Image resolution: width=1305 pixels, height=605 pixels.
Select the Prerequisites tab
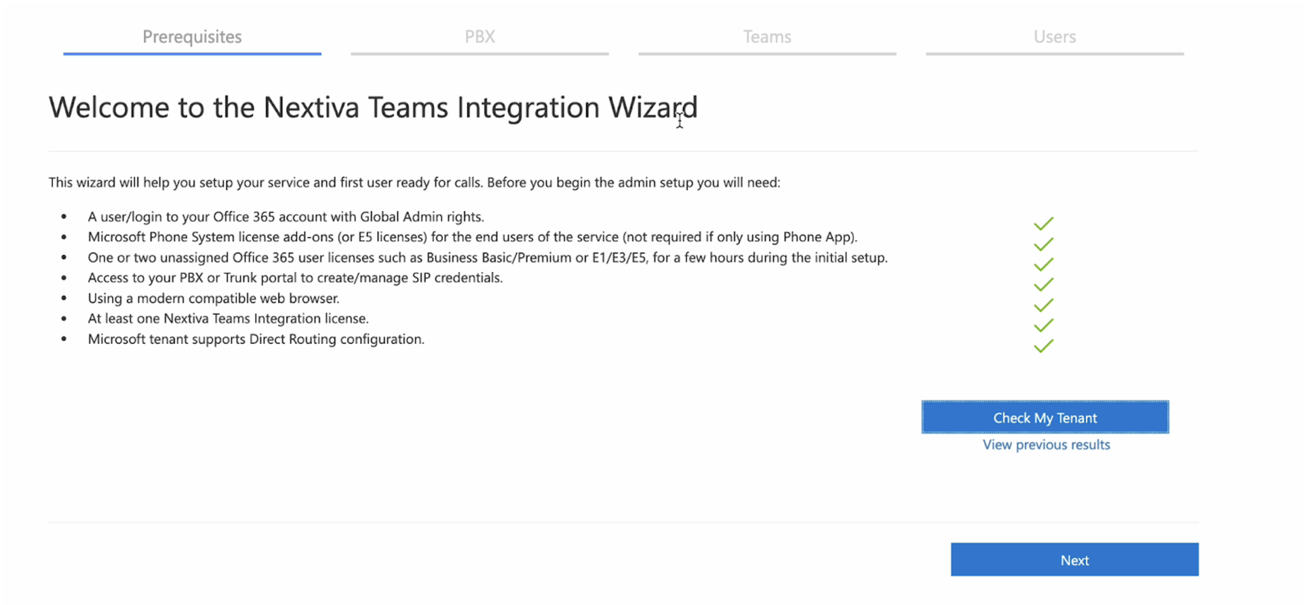[192, 36]
